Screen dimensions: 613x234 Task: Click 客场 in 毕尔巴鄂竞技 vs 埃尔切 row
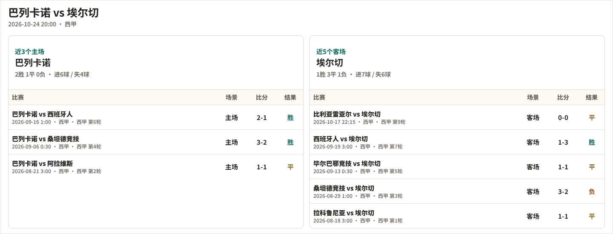[x=533, y=167]
